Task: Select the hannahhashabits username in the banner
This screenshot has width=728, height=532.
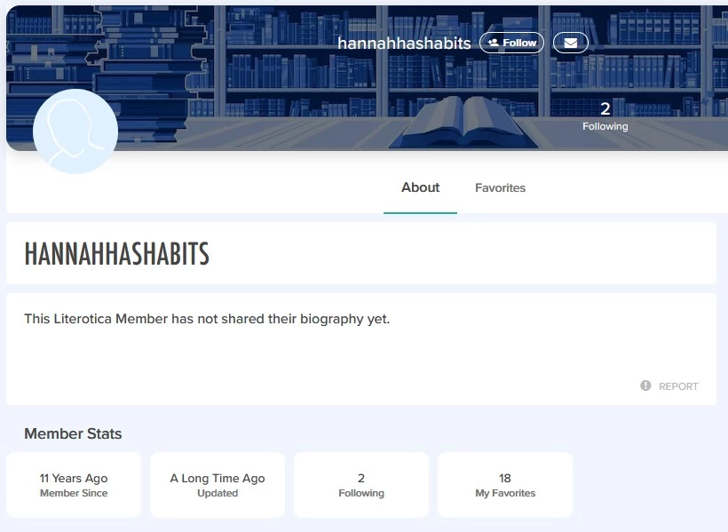Action: point(404,44)
